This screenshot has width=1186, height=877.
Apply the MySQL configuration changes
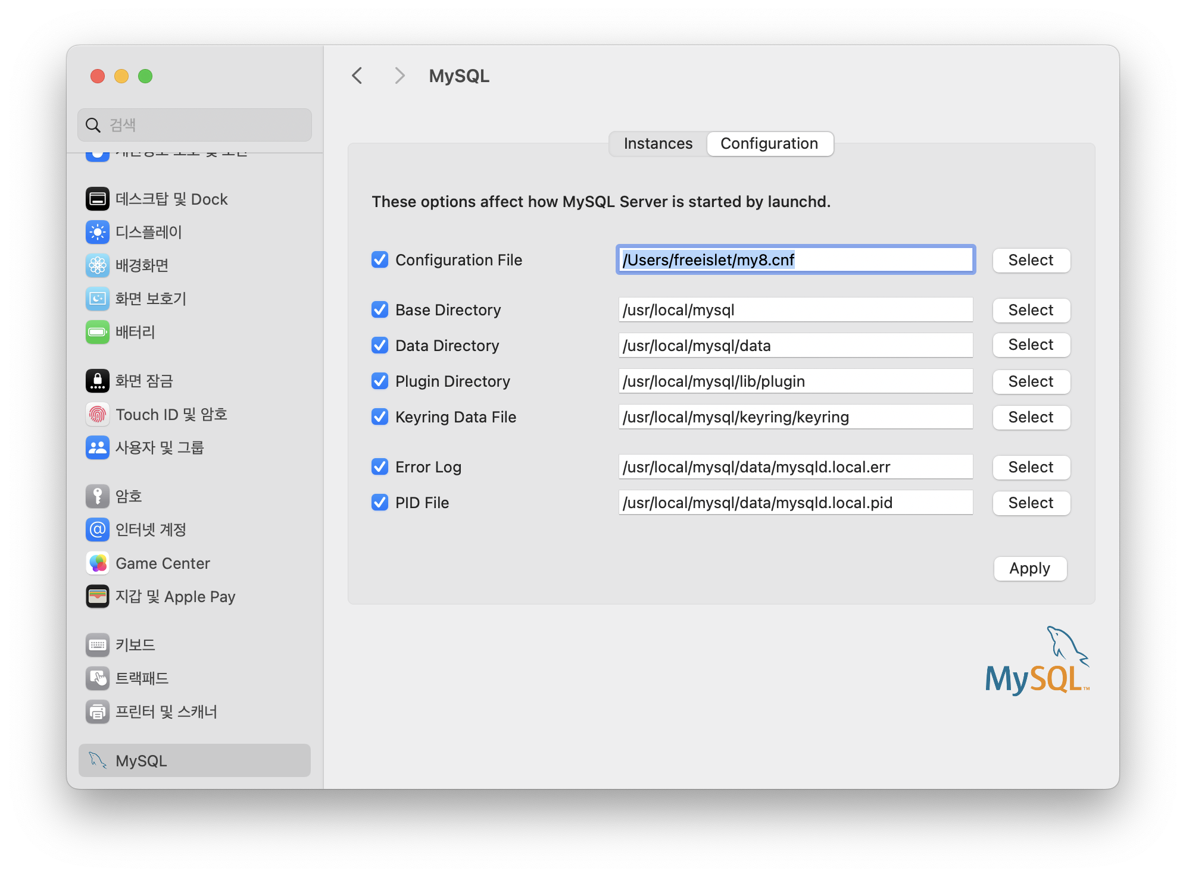1030,568
